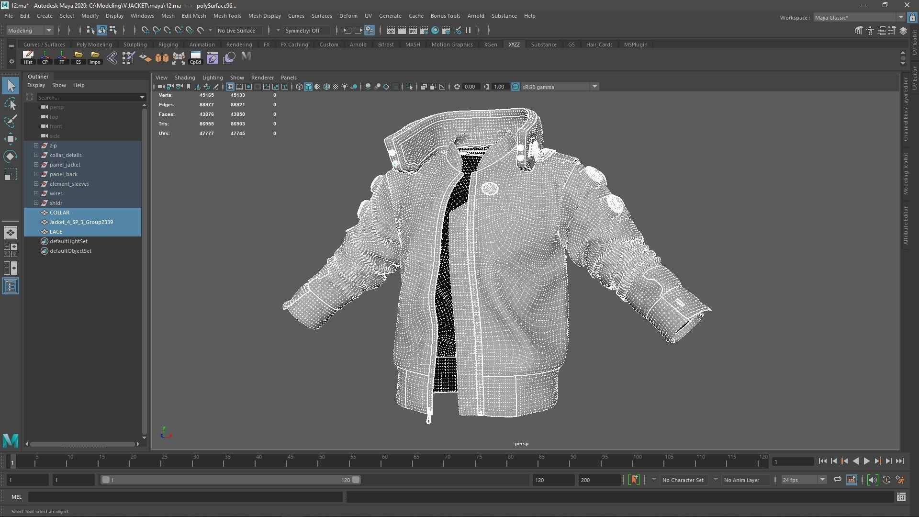Expand the collar_details group
Image resolution: width=919 pixels, height=517 pixels.
coord(36,155)
